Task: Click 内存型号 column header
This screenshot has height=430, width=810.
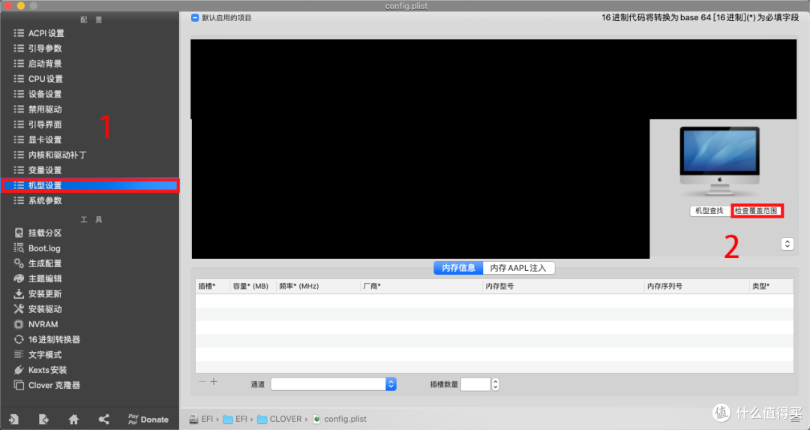Action: click(563, 287)
